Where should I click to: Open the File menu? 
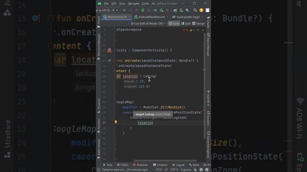(x=106, y=3)
